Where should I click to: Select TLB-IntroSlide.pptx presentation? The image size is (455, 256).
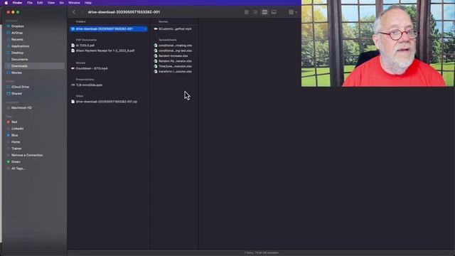(x=89, y=85)
